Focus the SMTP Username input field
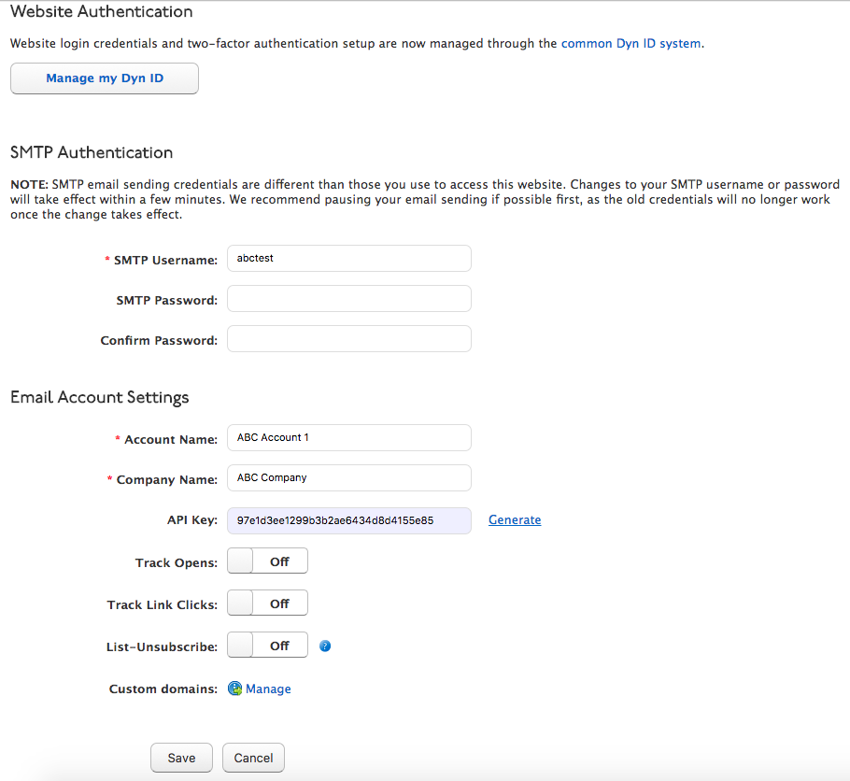This screenshot has width=850, height=781. pos(348,259)
